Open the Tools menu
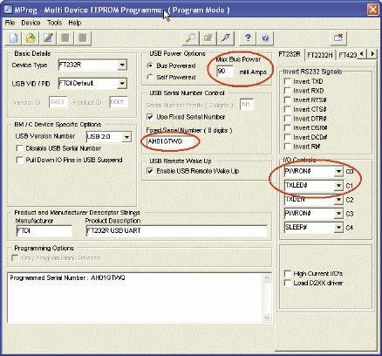 click(x=55, y=23)
